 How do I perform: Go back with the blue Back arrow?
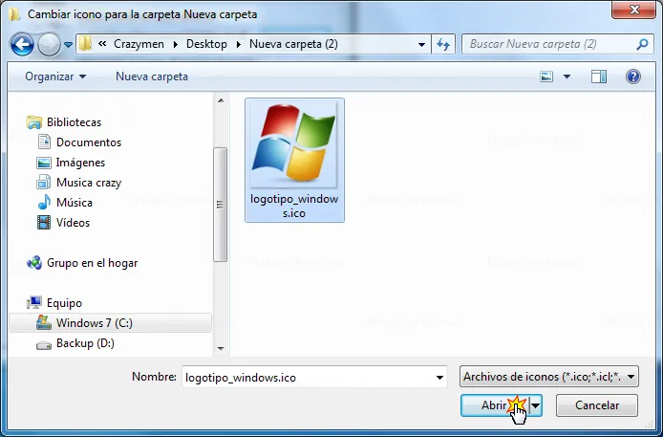[22, 44]
